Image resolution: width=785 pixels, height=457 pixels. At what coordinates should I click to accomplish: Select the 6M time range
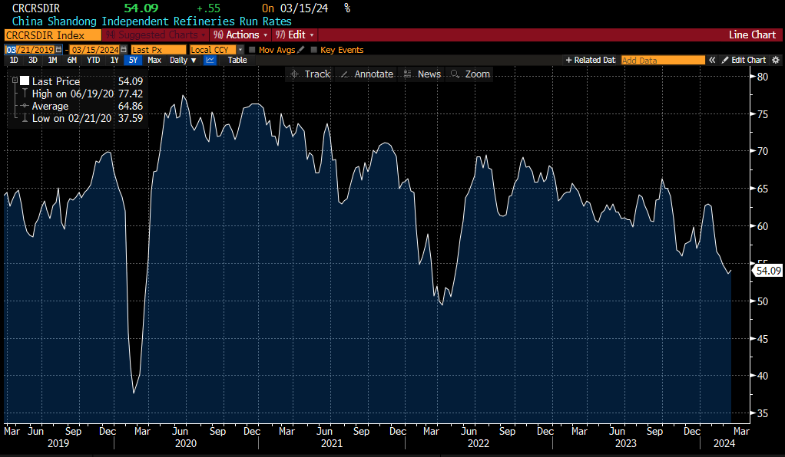(72, 60)
